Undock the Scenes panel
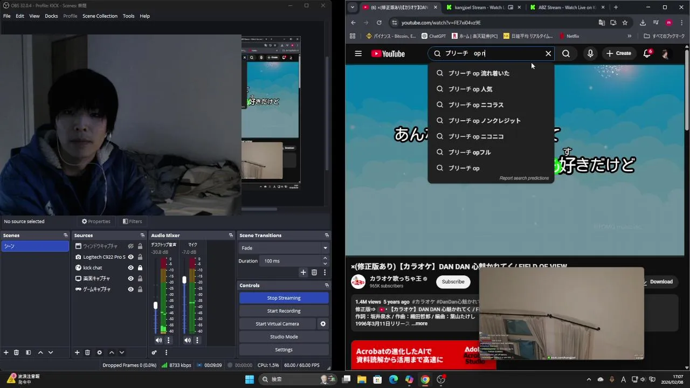This screenshot has width=690, height=388. click(66, 235)
